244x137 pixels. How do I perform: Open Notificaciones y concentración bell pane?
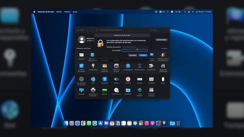point(163,57)
